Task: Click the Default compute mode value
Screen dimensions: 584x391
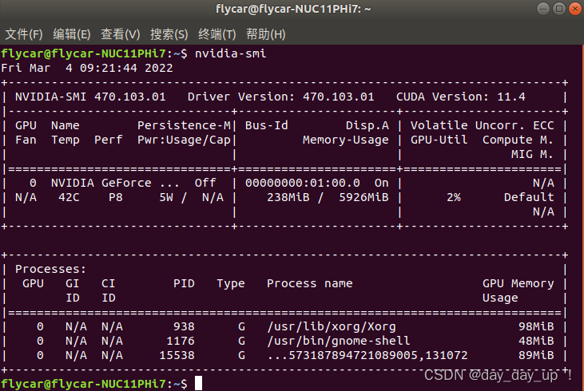Action: coord(529,197)
